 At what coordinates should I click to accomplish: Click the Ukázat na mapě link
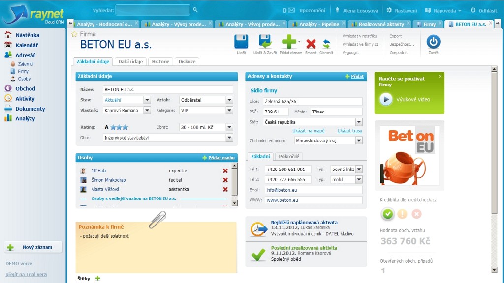coord(308,131)
